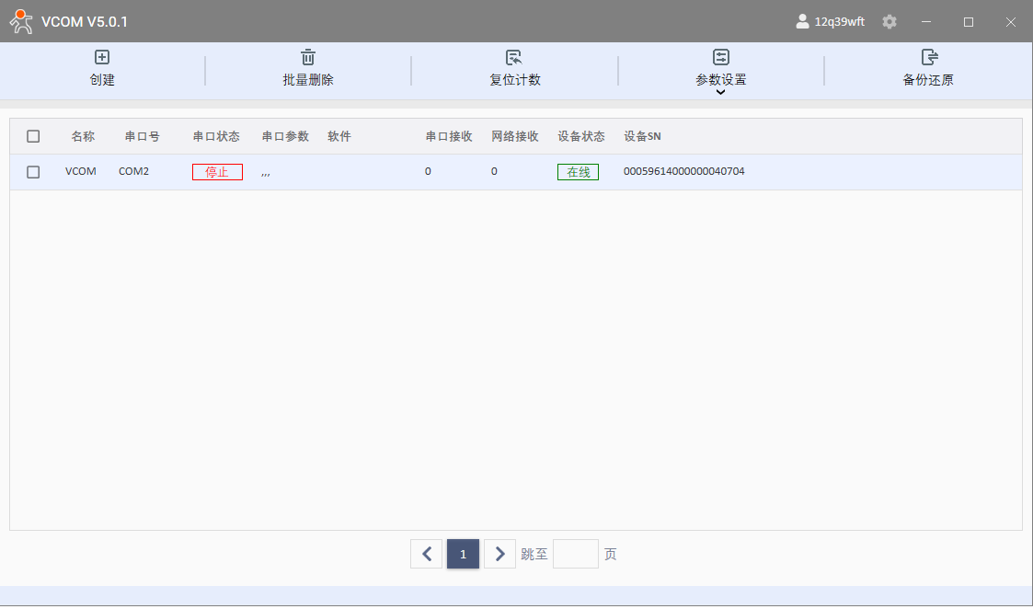
Task: Click the red 停止 serial port status badge
Action: [217, 172]
